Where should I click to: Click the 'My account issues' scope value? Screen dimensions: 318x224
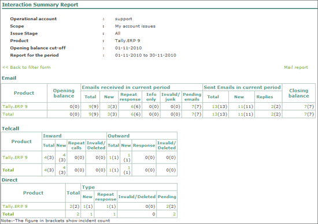[135, 26]
